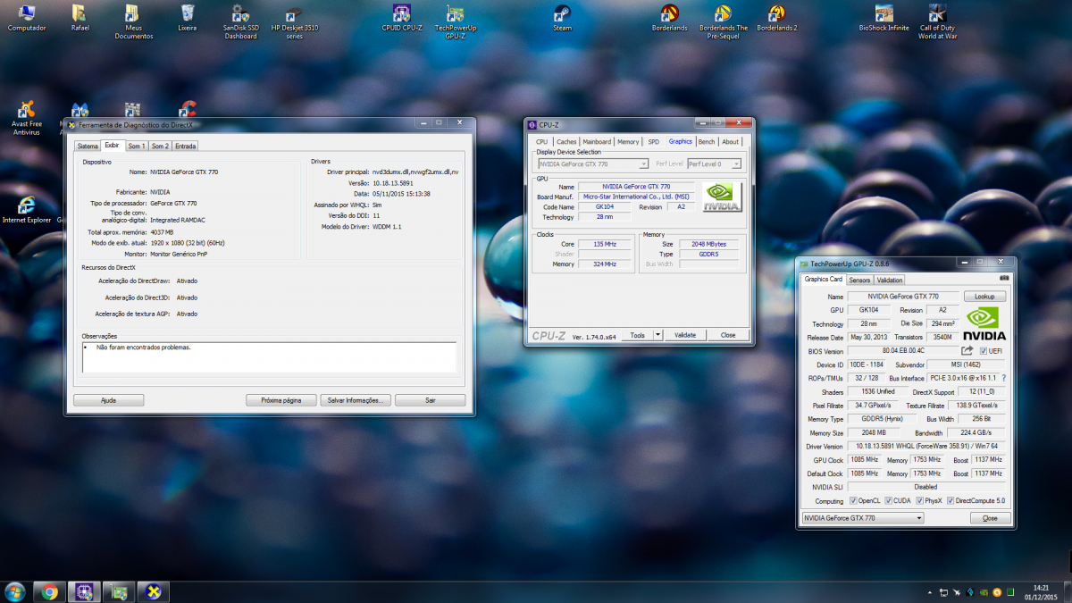The width and height of the screenshot is (1072, 603).
Task: Switch to the Sistema tab in DirectX tool
Action: coord(88,146)
